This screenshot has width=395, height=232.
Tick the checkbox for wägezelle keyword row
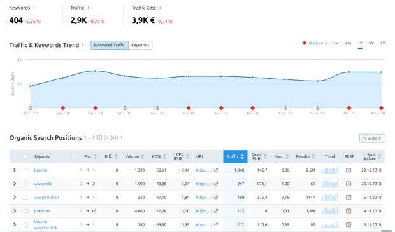25,184
